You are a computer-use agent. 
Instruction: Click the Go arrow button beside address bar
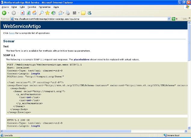174,19
